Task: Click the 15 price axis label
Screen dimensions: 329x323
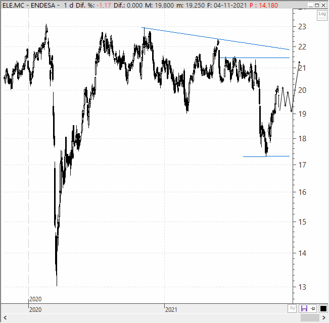Action: pos(302,222)
